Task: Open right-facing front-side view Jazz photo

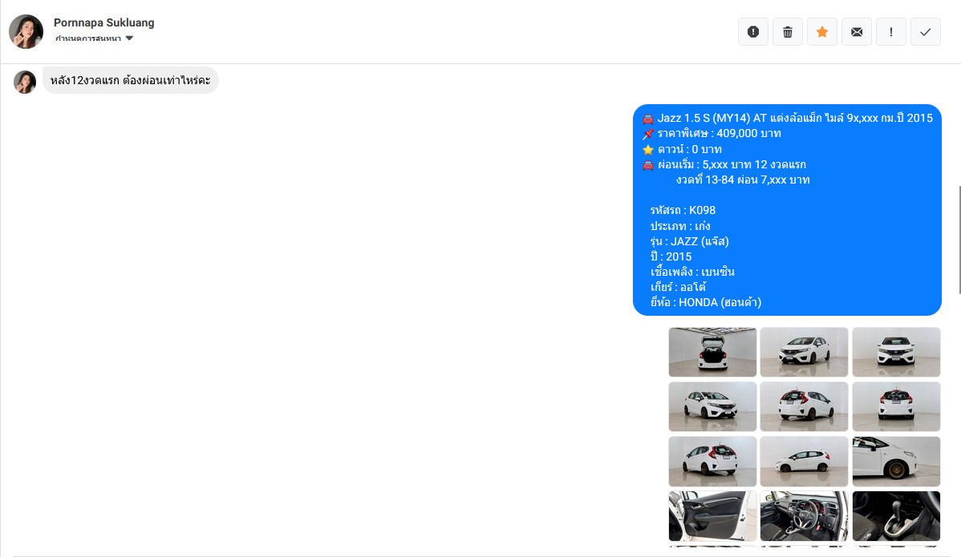Action: 712,406
